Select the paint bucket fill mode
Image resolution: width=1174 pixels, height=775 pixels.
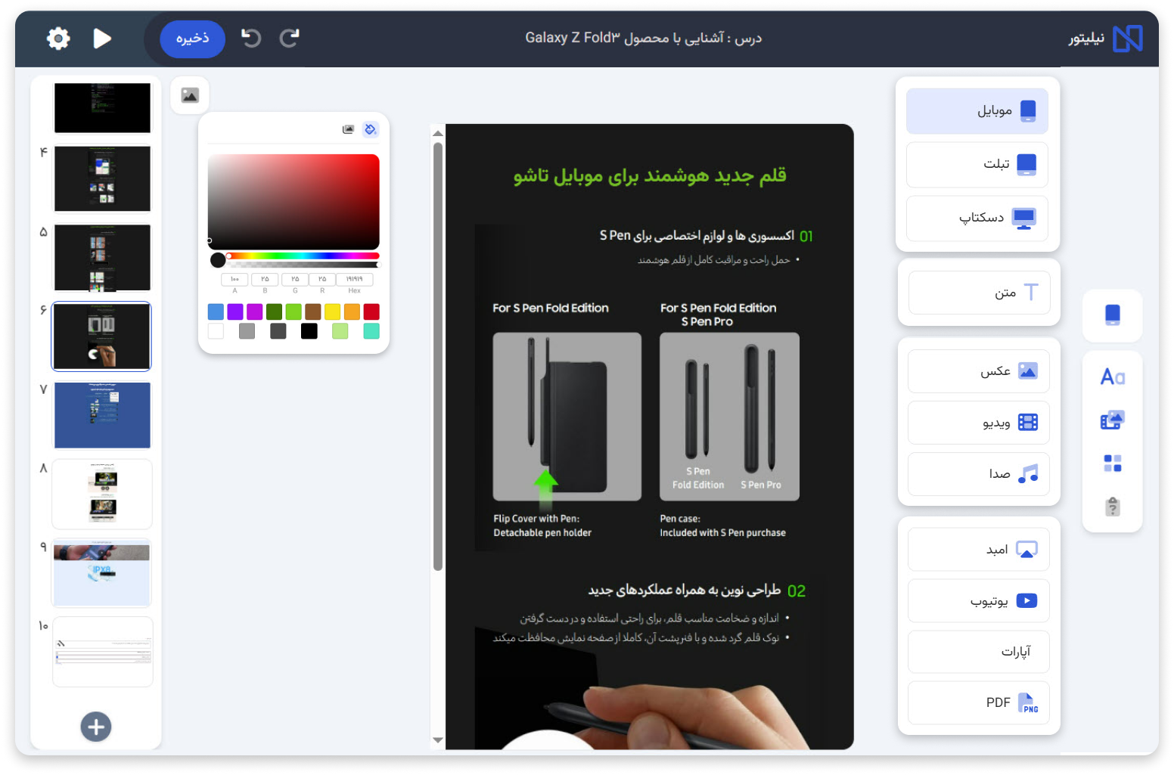(x=370, y=129)
